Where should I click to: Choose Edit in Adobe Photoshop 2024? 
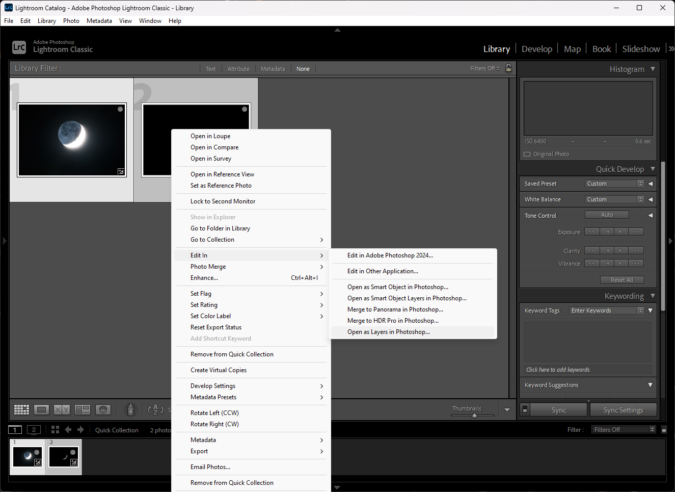click(x=413, y=255)
